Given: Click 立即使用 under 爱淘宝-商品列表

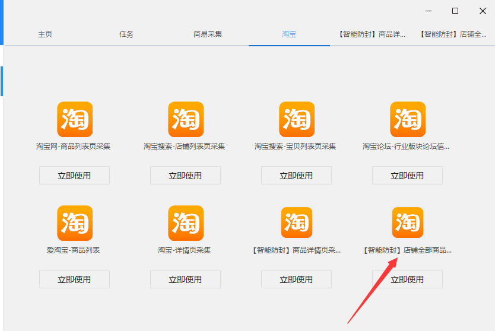Looking at the screenshot, I should (75, 279).
